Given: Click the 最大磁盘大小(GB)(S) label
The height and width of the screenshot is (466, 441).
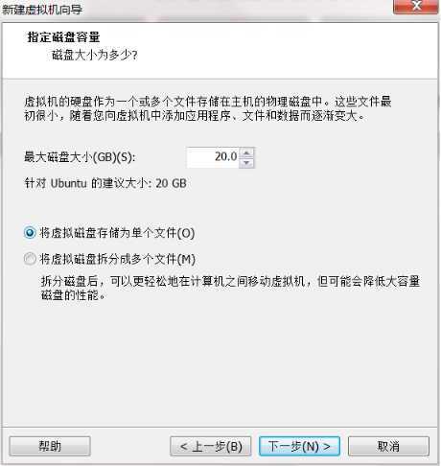Looking at the screenshot, I should pyautogui.click(x=80, y=157).
